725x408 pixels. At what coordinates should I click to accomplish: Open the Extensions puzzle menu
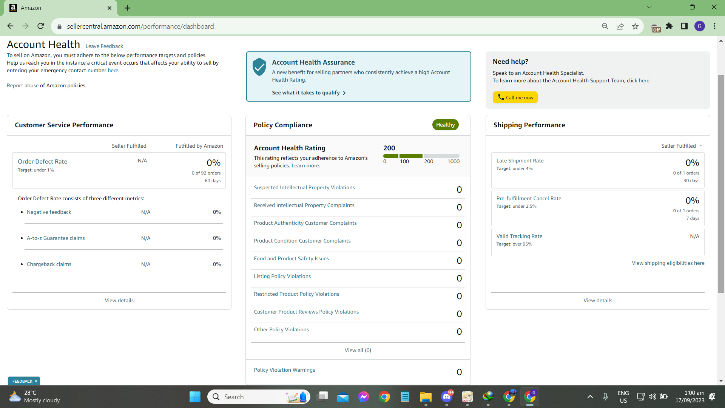tap(669, 26)
